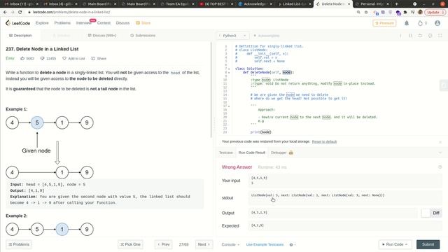Viewport: 448px width, 252px height.
Task: Fold the docstring block at line 17
Action: point(229,106)
